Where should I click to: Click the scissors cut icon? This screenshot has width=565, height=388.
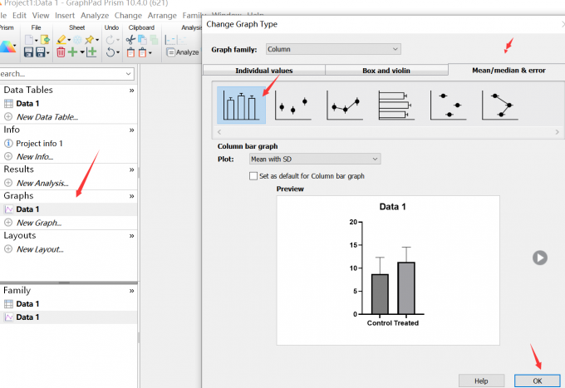click(130, 39)
